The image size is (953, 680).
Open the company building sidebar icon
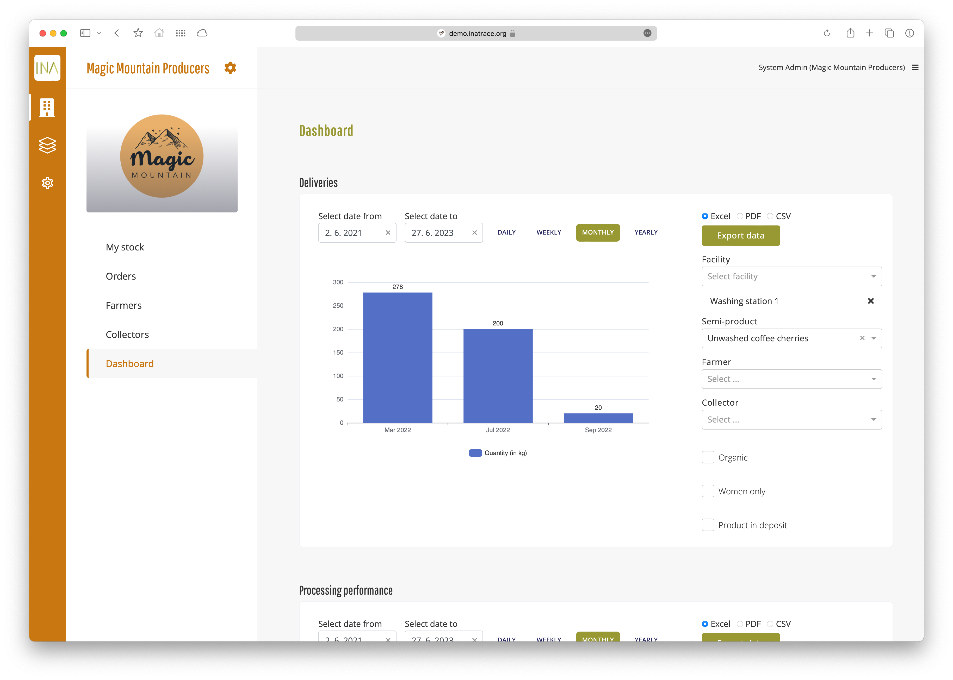tap(47, 108)
